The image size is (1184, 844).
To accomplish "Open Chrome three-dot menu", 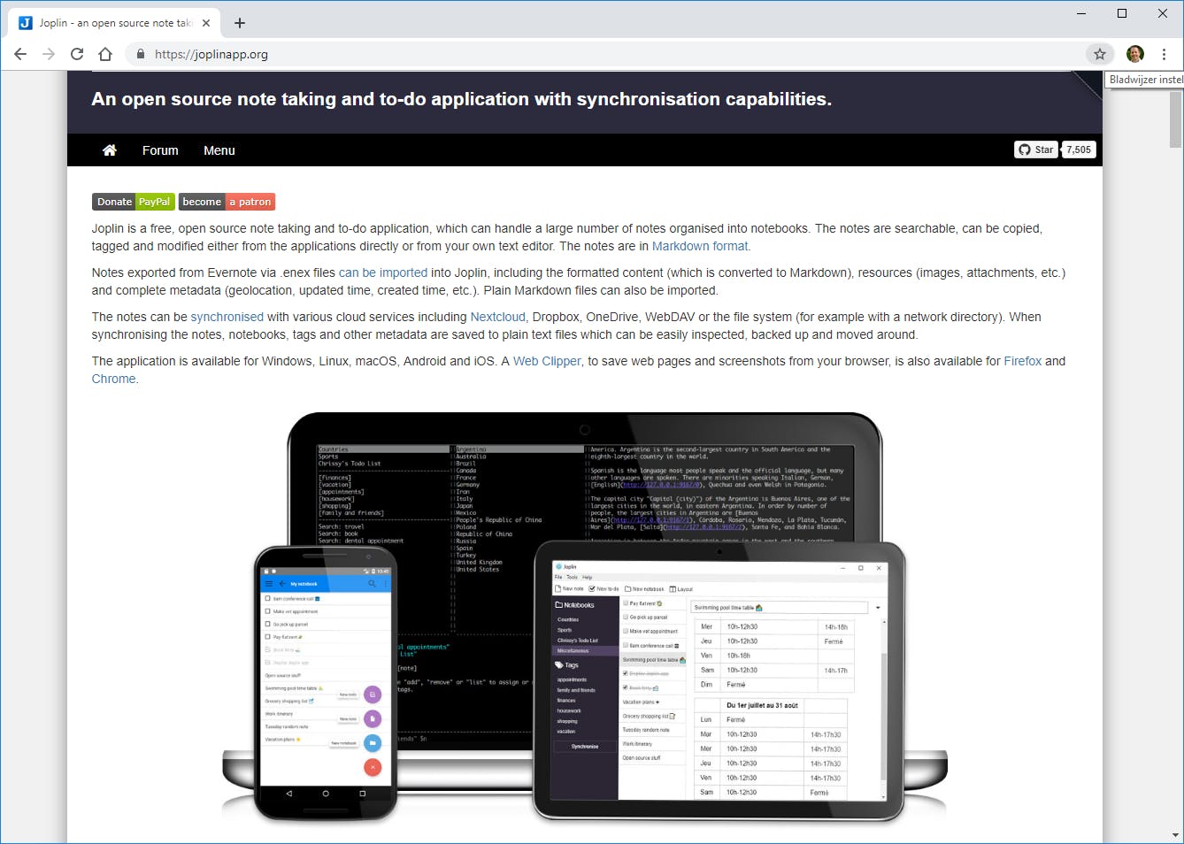I will click(x=1164, y=54).
